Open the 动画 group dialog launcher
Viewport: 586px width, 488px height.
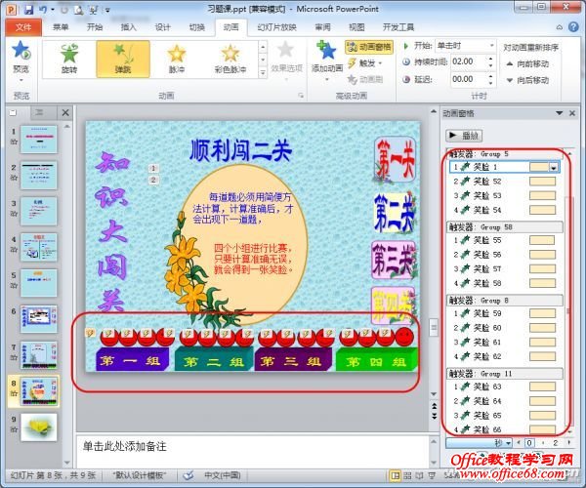click(301, 96)
